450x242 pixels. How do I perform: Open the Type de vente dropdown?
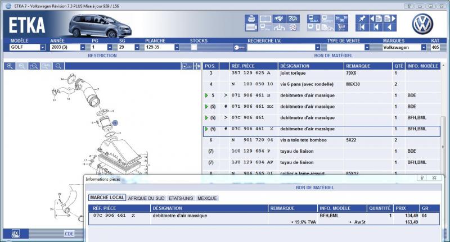click(367, 47)
